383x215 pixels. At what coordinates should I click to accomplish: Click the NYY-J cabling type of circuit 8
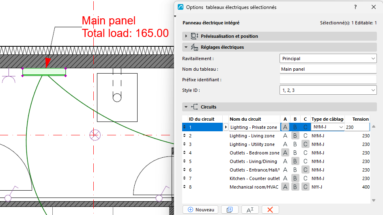317,187
